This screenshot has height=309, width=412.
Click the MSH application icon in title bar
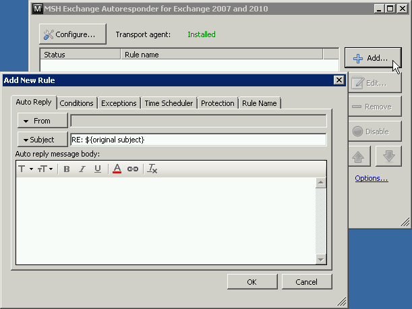point(38,9)
